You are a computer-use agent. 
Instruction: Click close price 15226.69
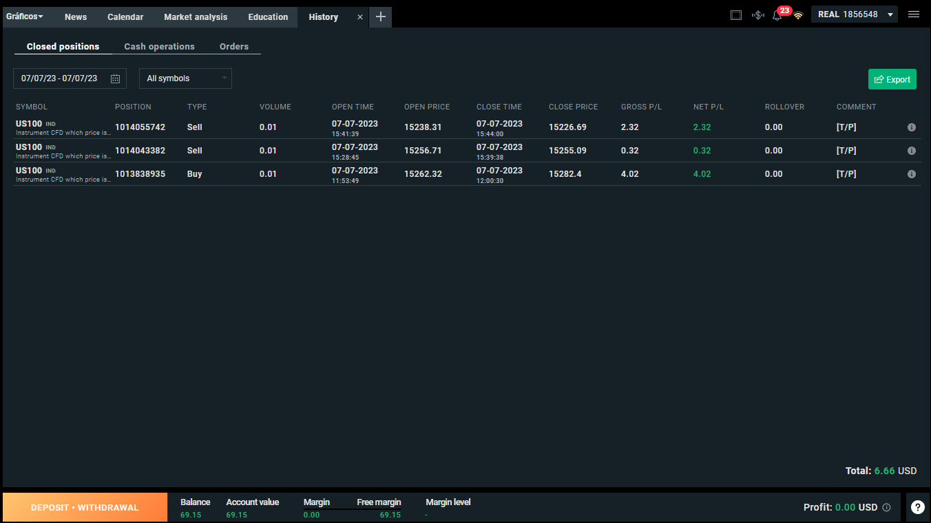[567, 127]
